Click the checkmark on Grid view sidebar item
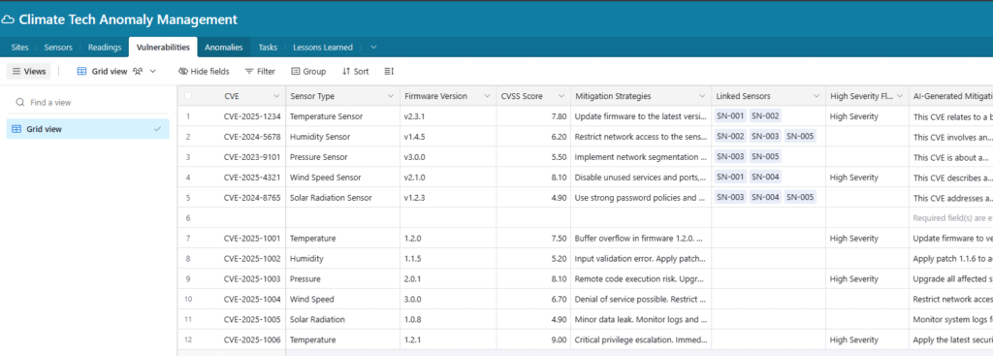 (x=158, y=129)
